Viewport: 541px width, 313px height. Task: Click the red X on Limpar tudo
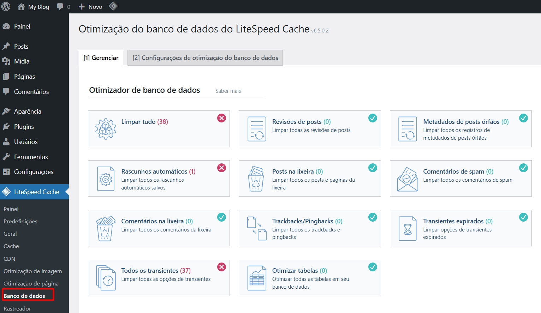[x=222, y=118]
